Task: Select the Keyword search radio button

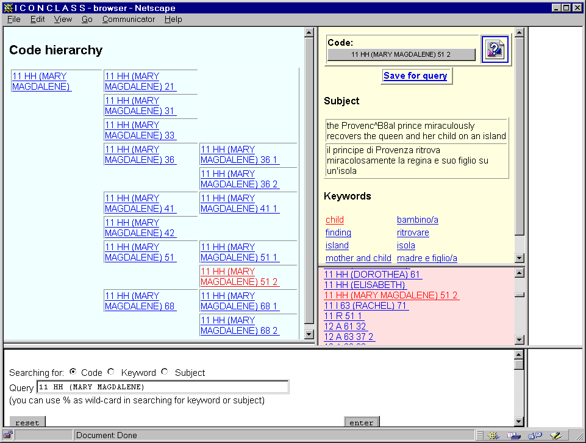Action: pos(111,372)
